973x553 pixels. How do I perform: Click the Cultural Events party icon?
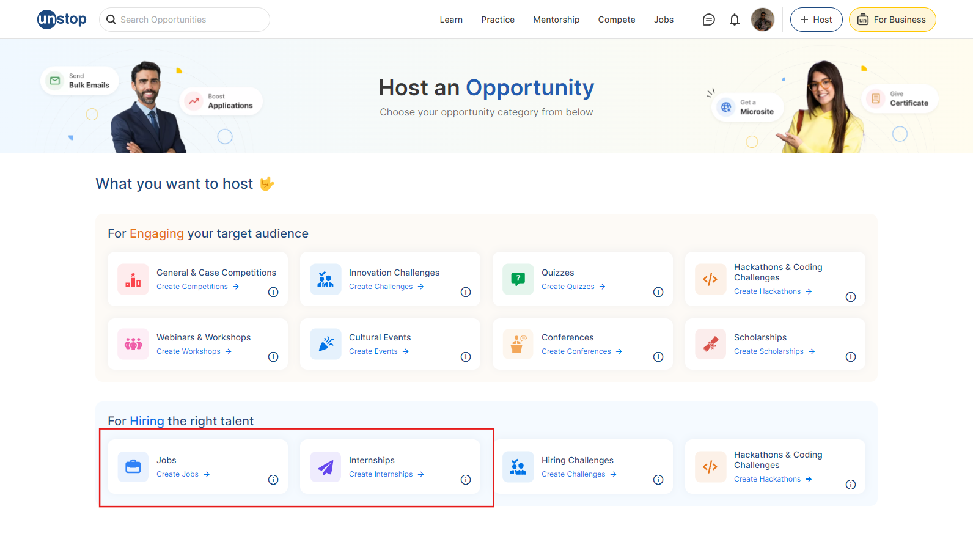point(326,344)
